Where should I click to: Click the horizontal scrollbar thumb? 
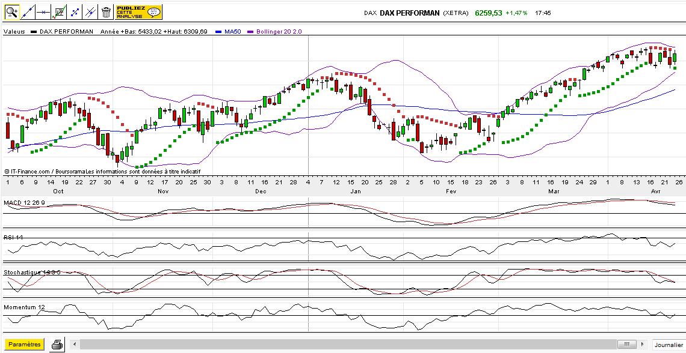627,344
